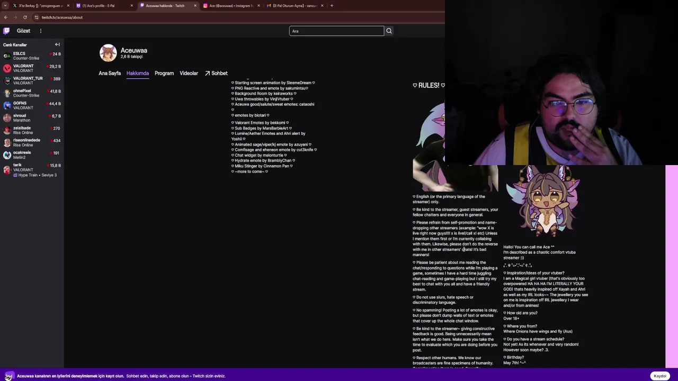This screenshot has height=381, width=678.
Task: Go forward with browser forward arrow
Action: point(15,17)
